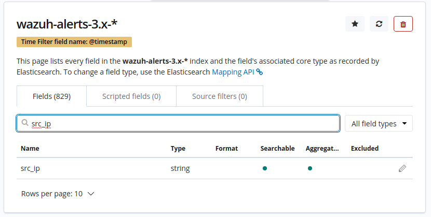Screen dimensions: 431x217
Task: Sort by the Type column header
Action: (x=178, y=148)
